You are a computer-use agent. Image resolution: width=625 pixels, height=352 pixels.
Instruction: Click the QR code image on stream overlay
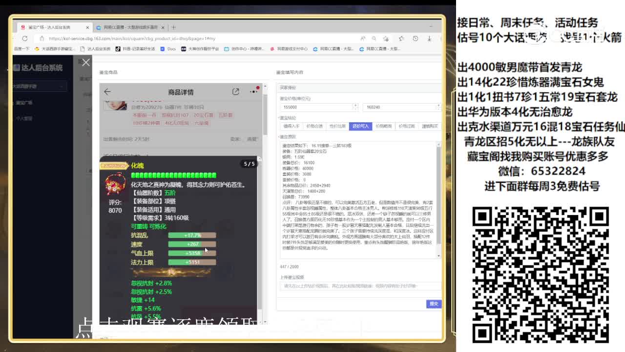(541, 274)
